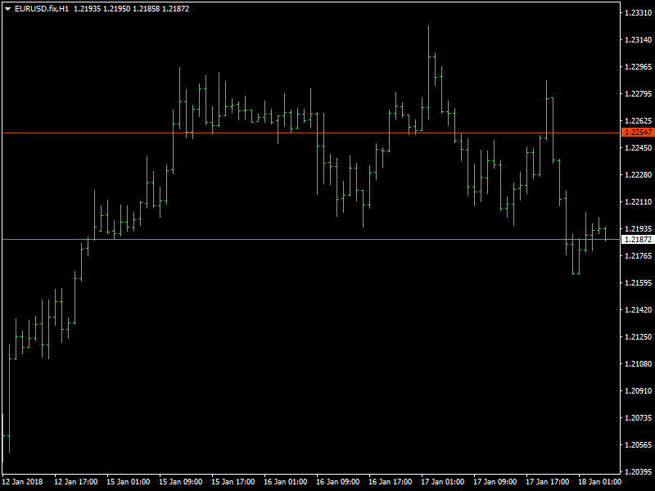Click the 12 Jan 17:00 time label

pos(76,482)
